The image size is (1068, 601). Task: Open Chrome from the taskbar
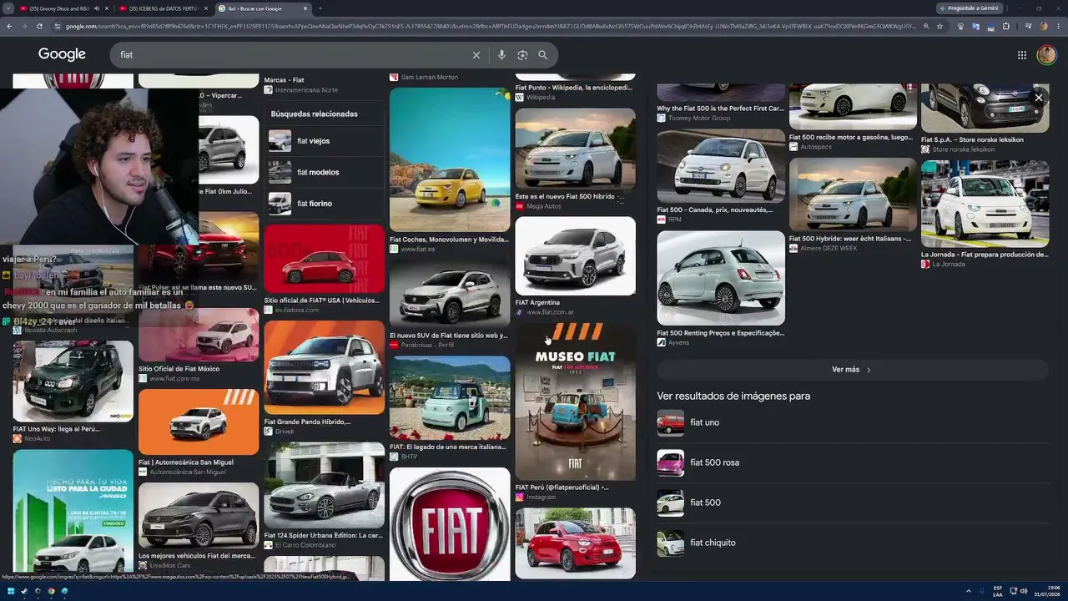tap(51, 592)
